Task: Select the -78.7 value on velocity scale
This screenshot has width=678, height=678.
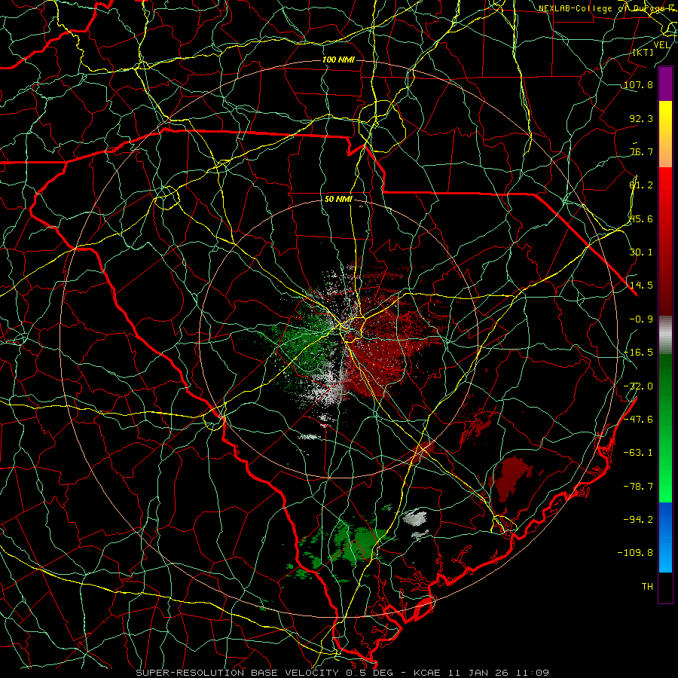Action: coord(638,487)
